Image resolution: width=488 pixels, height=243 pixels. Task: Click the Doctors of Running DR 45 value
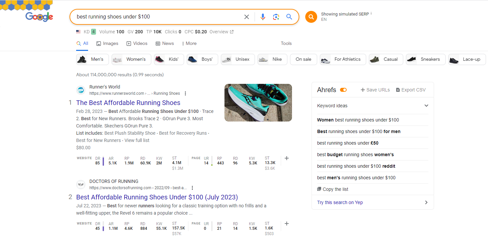point(97,228)
